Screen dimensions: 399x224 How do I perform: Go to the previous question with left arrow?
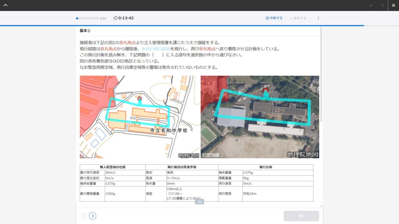pyautogui.click(x=83, y=216)
